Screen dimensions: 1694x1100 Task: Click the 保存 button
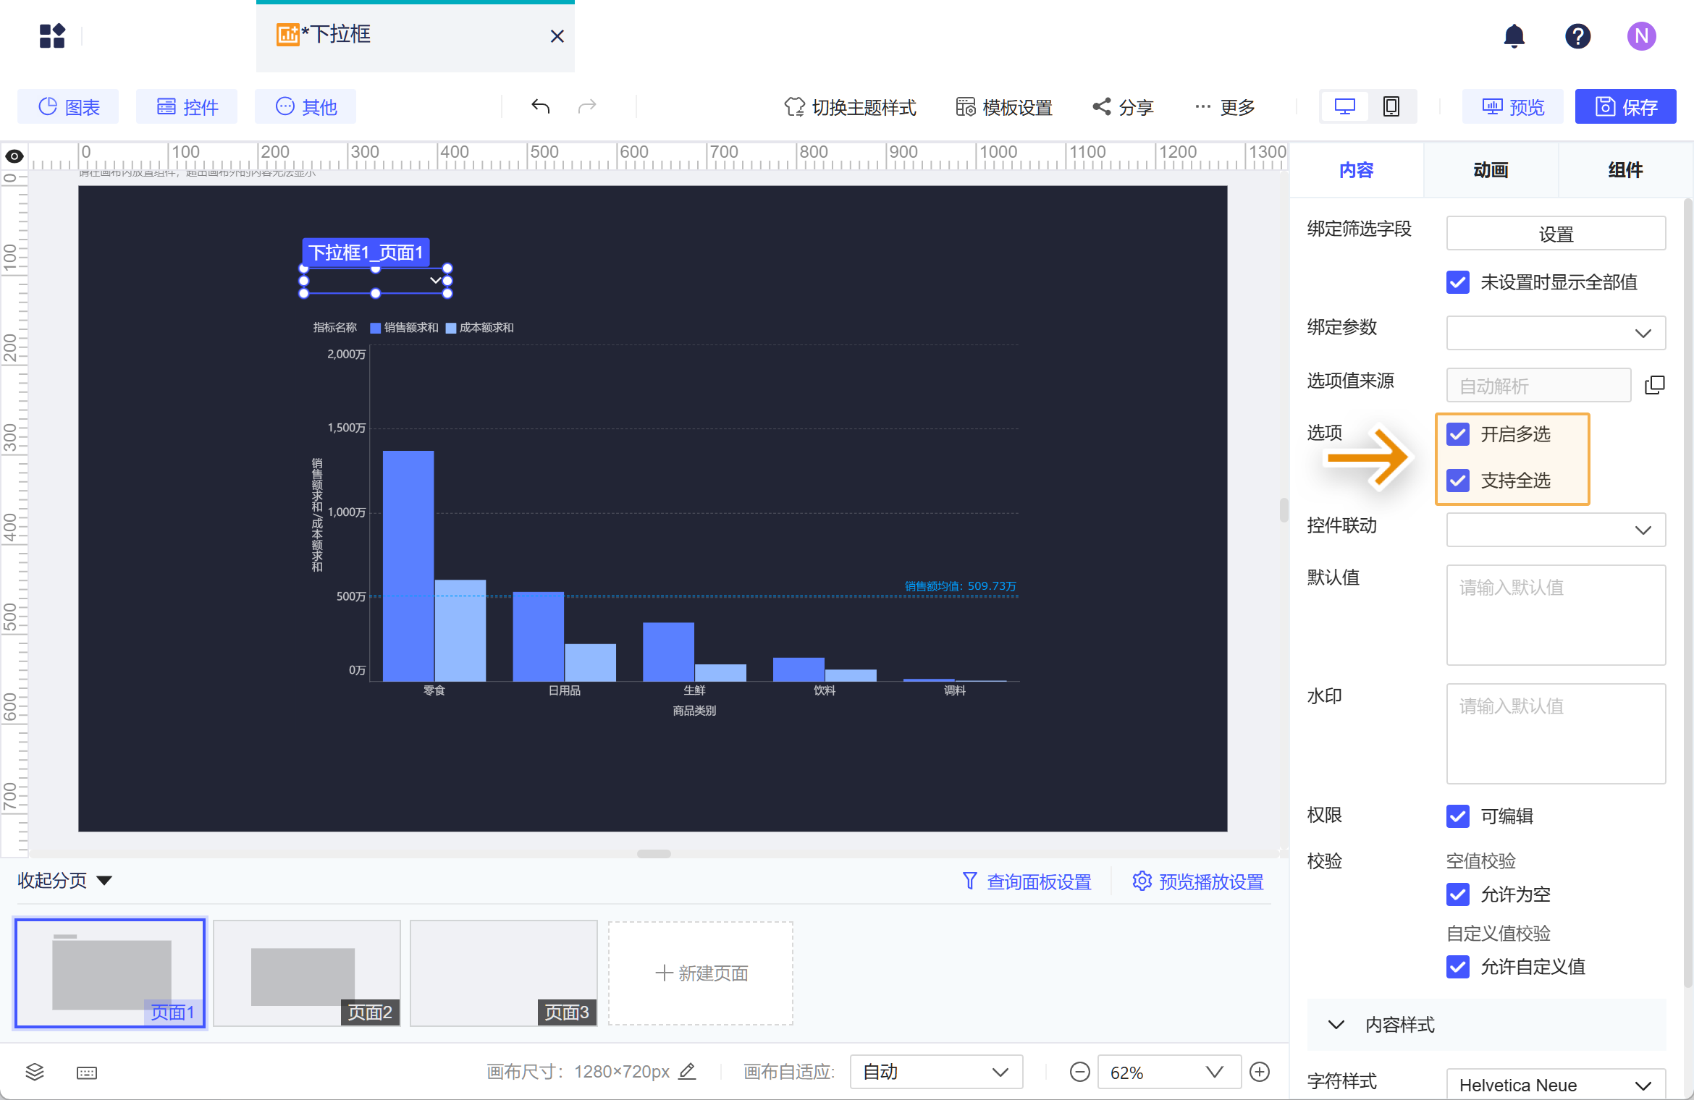[1625, 107]
